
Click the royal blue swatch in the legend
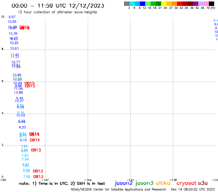143,4
